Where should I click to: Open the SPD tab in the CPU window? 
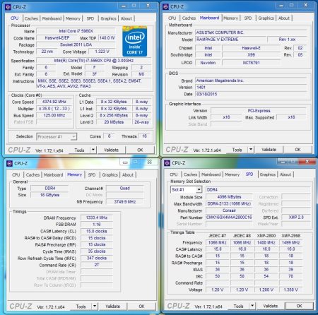[x=90, y=18]
